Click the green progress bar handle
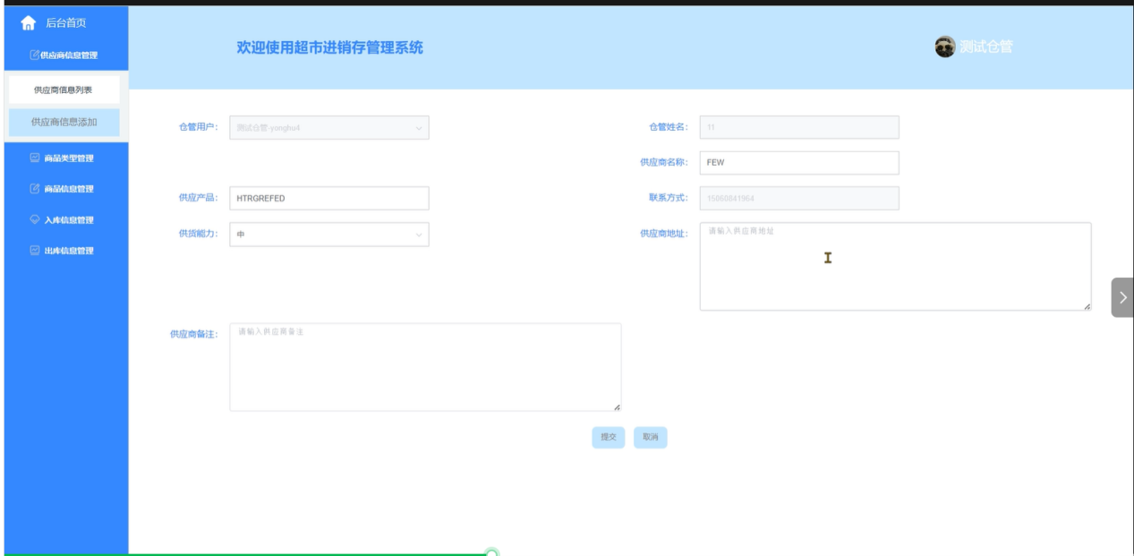1134x556 pixels. pos(491,552)
